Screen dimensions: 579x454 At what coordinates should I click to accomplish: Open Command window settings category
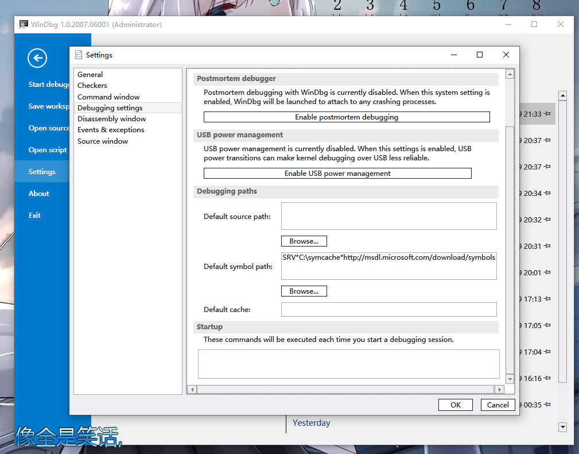(127, 97)
